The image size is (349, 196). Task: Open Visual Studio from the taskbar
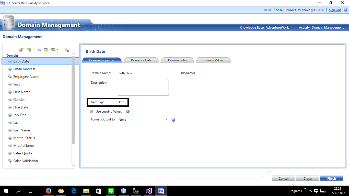click(149, 191)
